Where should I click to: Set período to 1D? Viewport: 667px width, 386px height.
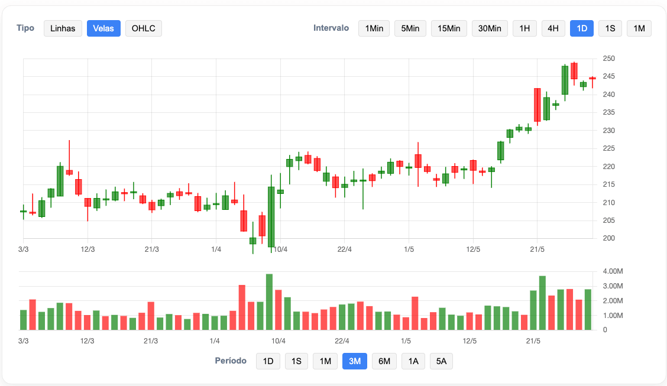pyautogui.click(x=268, y=361)
